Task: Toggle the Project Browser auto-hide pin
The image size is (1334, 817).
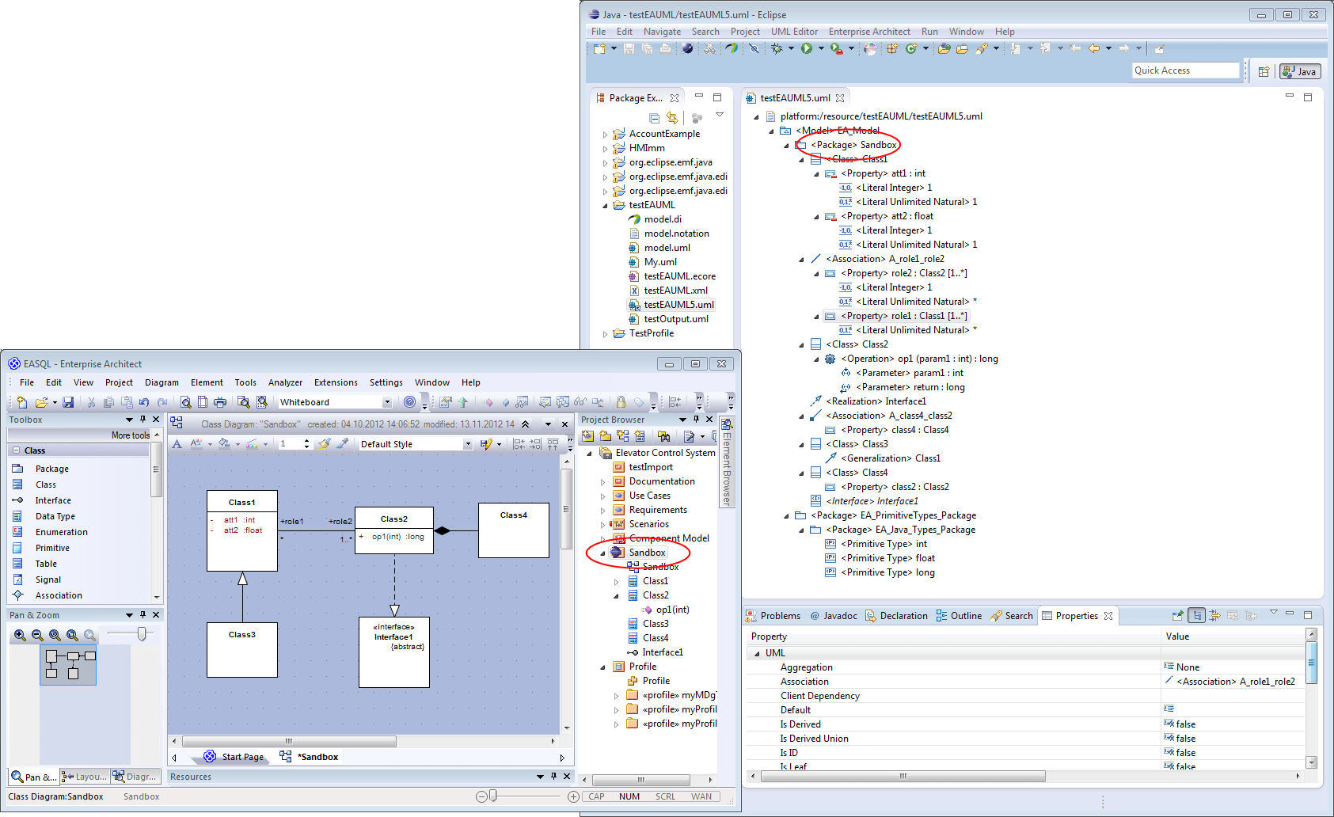Action: pyautogui.click(x=696, y=420)
